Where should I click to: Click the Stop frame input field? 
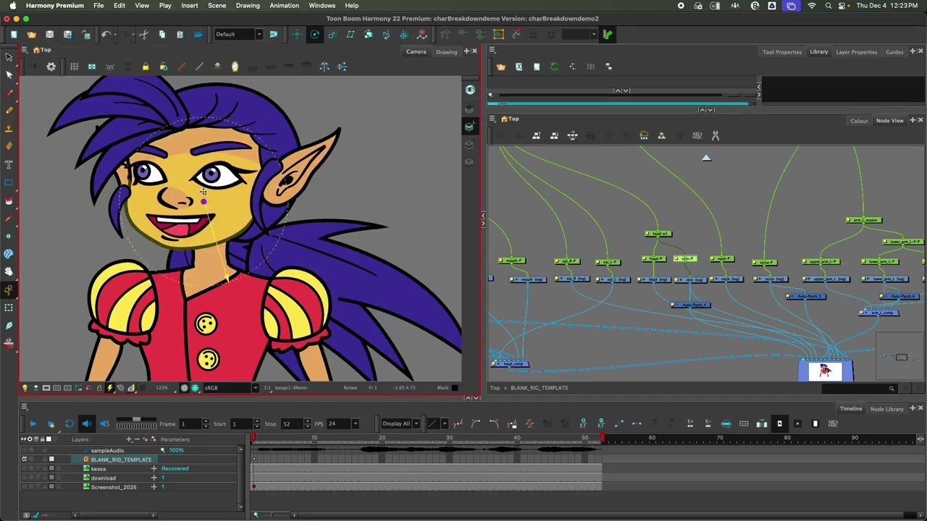[292, 423]
